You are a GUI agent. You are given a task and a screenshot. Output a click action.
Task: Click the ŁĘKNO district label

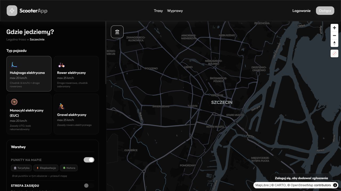tap(188, 67)
